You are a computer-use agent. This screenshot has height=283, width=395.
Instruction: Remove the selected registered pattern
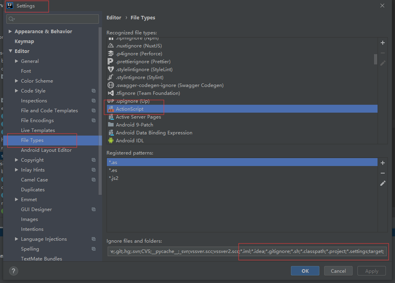[382, 173]
